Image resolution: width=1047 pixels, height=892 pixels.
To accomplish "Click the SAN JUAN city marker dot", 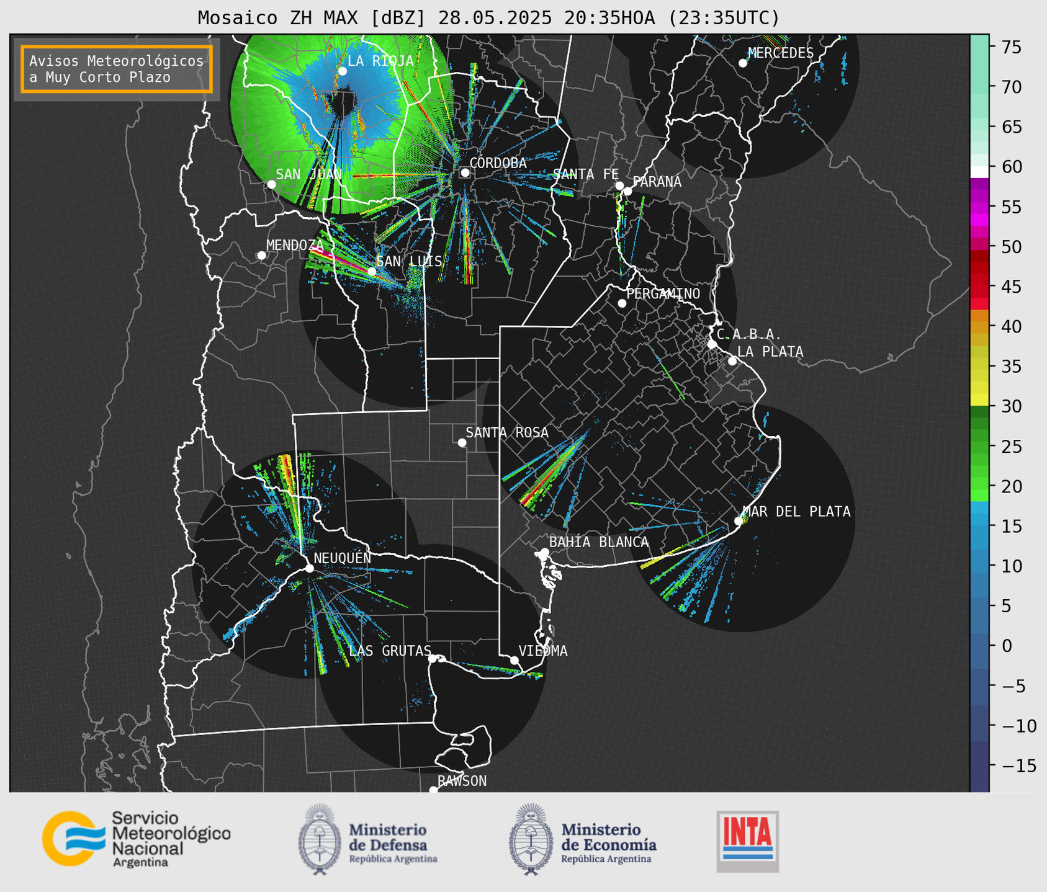I will [x=271, y=184].
